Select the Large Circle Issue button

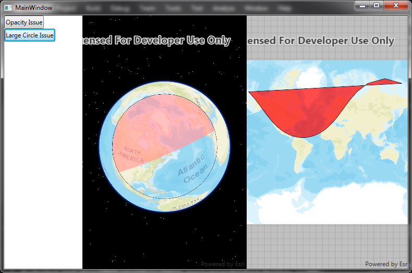pyautogui.click(x=30, y=35)
